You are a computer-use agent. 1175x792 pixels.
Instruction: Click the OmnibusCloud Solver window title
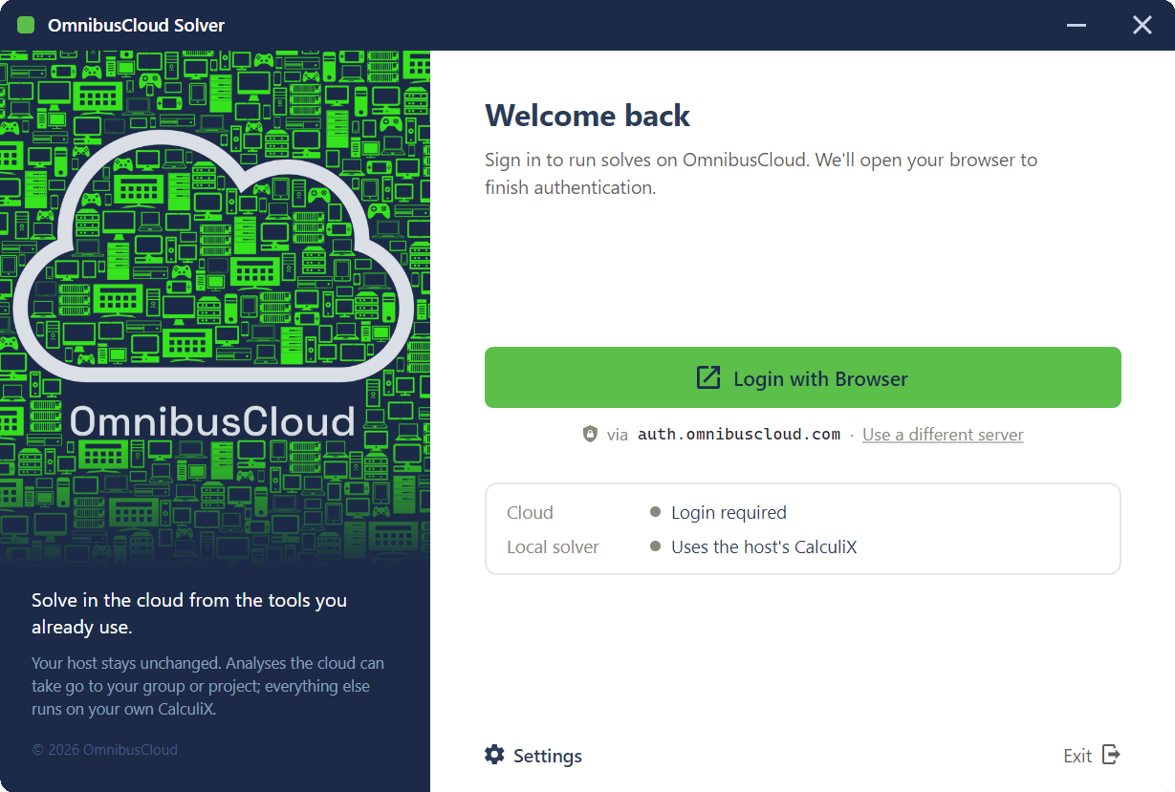pos(136,26)
